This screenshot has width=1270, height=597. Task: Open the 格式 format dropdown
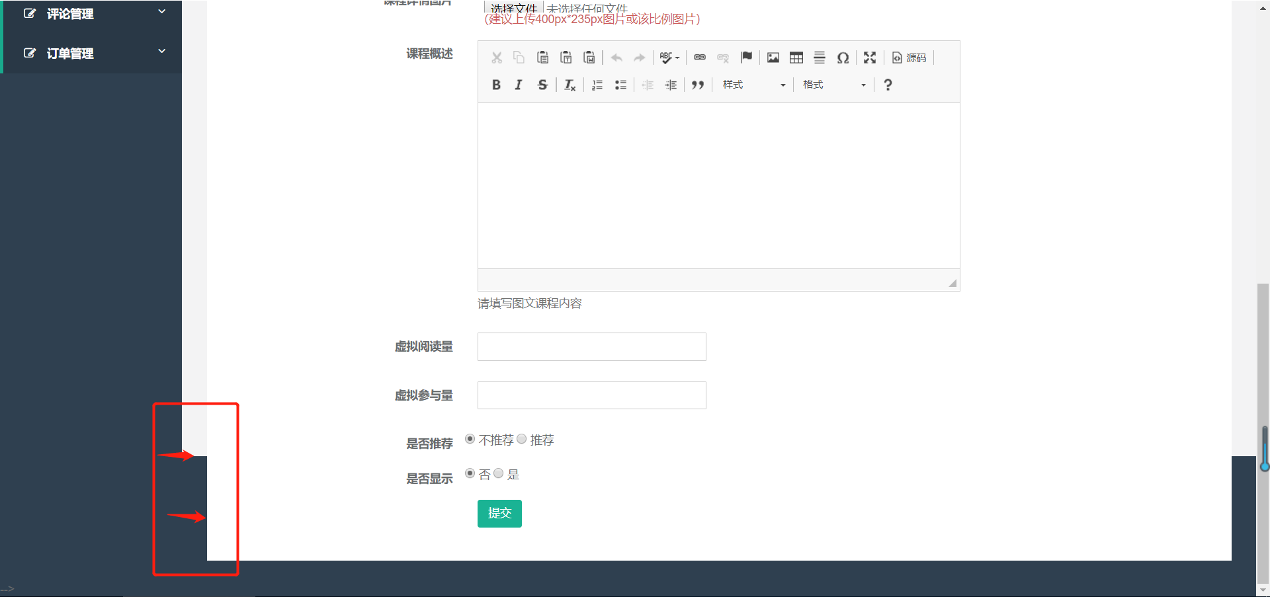point(834,85)
